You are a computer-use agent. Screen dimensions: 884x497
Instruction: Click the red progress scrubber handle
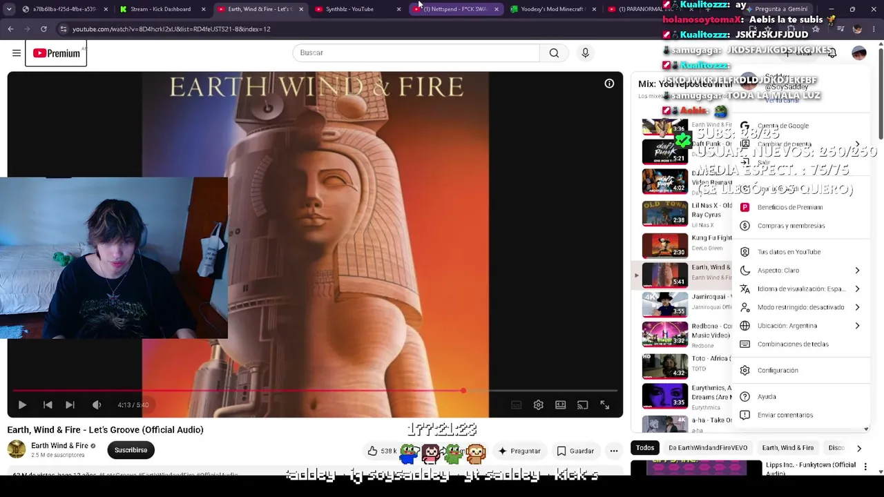pyautogui.click(x=463, y=391)
